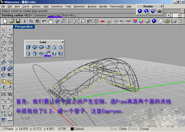185x132 pixels.
Task: Close the Solid floating panel
Action: (x=63, y=42)
